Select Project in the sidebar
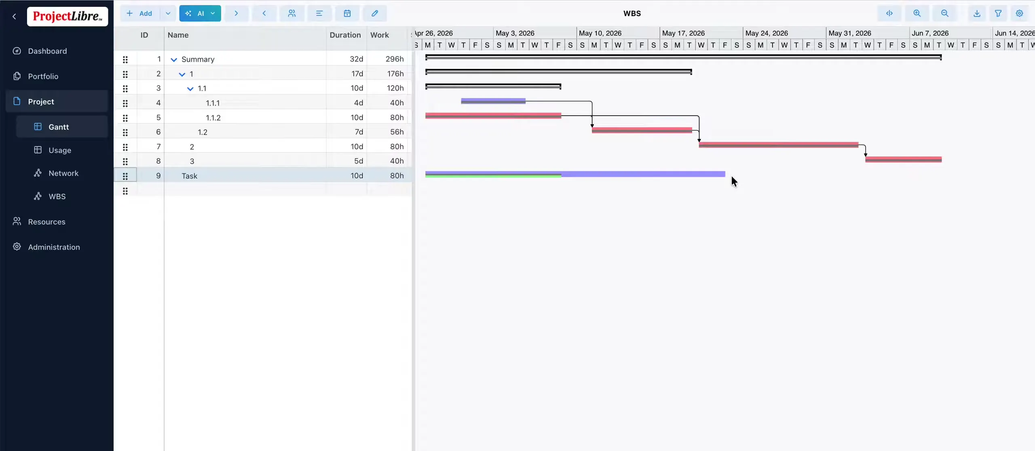This screenshot has width=1035, height=451. coord(57,101)
